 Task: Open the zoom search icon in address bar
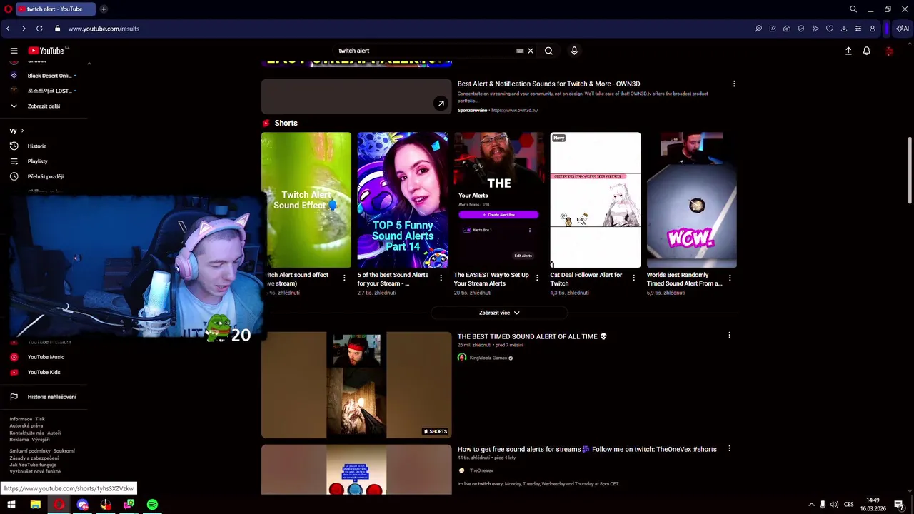click(758, 29)
